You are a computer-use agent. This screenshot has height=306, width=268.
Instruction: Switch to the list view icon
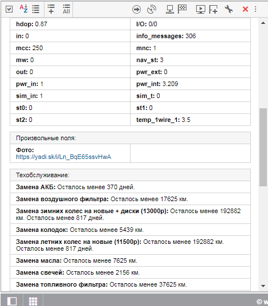click(x=36, y=9)
